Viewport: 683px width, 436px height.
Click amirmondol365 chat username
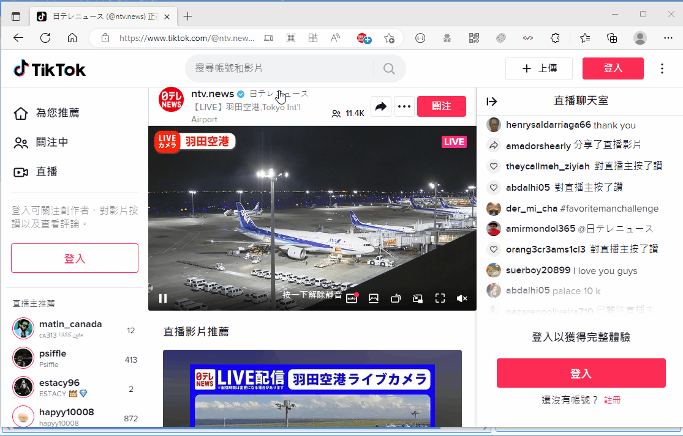[540, 229]
